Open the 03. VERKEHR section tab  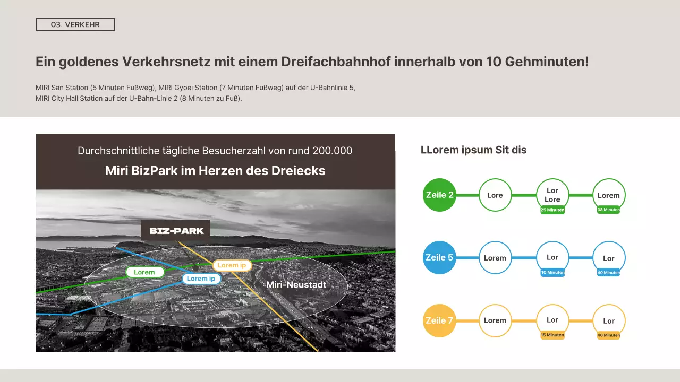75,24
